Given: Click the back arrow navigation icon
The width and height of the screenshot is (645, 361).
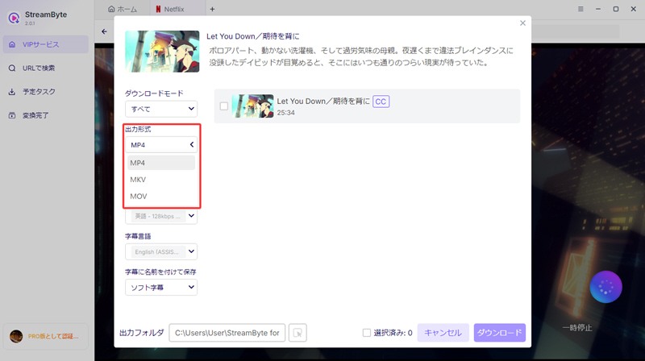Looking at the screenshot, I should click(104, 31).
